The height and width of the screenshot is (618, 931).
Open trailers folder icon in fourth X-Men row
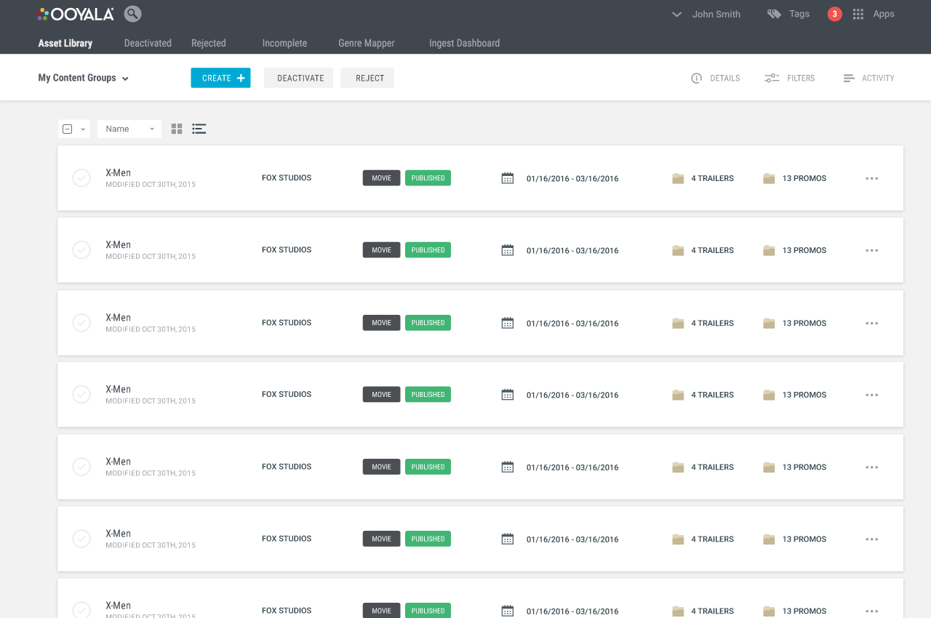[x=678, y=395]
